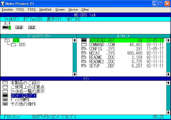The height and width of the screenshot is (120, 171).
Task: Click icon beside コマンドプロンプト
Action: pos(5,95)
